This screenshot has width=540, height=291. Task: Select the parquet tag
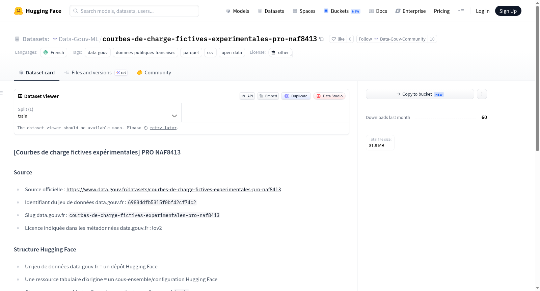(x=191, y=53)
